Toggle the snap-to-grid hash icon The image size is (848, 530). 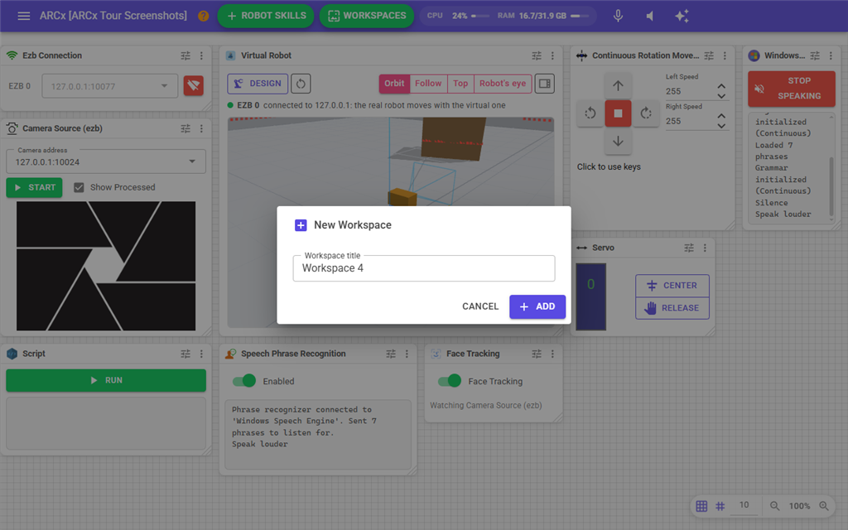point(720,506)
